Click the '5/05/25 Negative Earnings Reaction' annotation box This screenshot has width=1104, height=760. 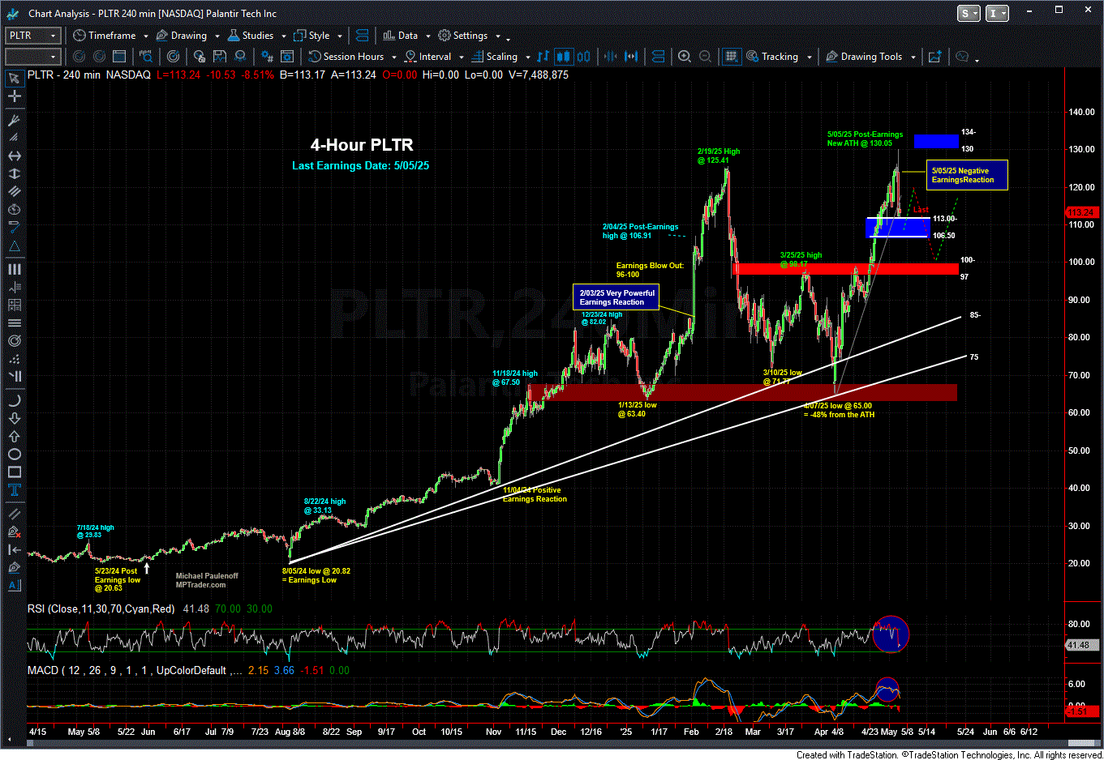click(x=968, y=175)
